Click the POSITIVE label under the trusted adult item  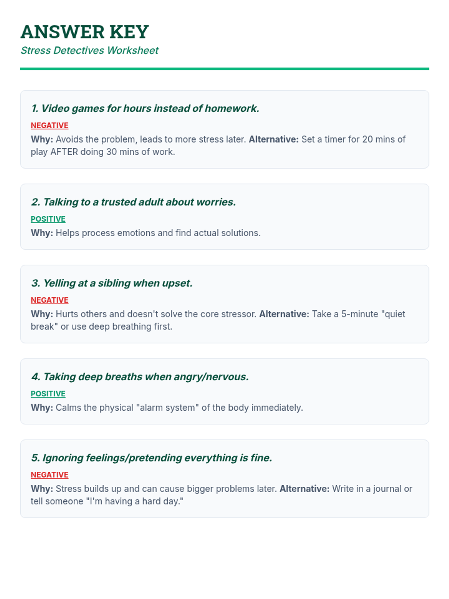[48, 219]
